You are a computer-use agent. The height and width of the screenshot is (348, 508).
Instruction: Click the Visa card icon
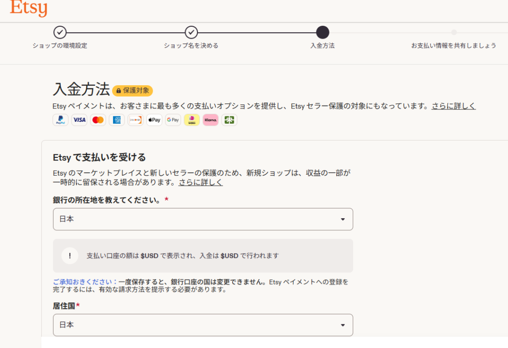(79, 120)
